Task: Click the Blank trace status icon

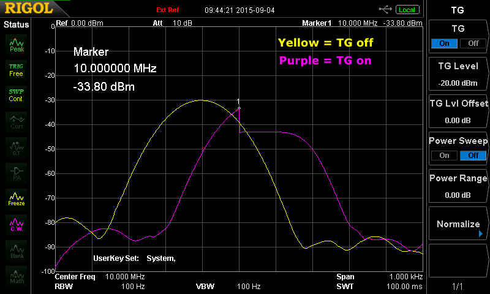Action: coord(17,250)
